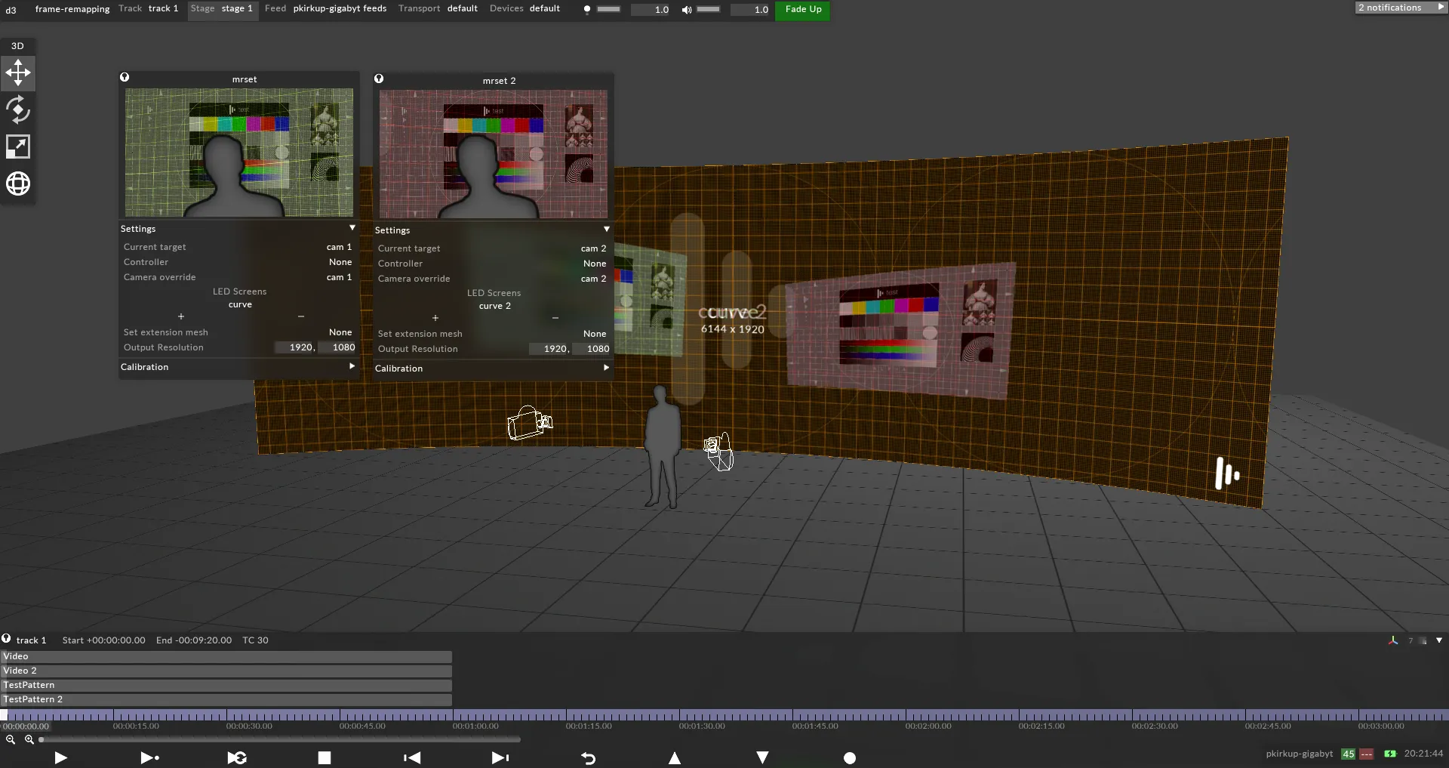Click the loop playback icon in transport controls

237,758
